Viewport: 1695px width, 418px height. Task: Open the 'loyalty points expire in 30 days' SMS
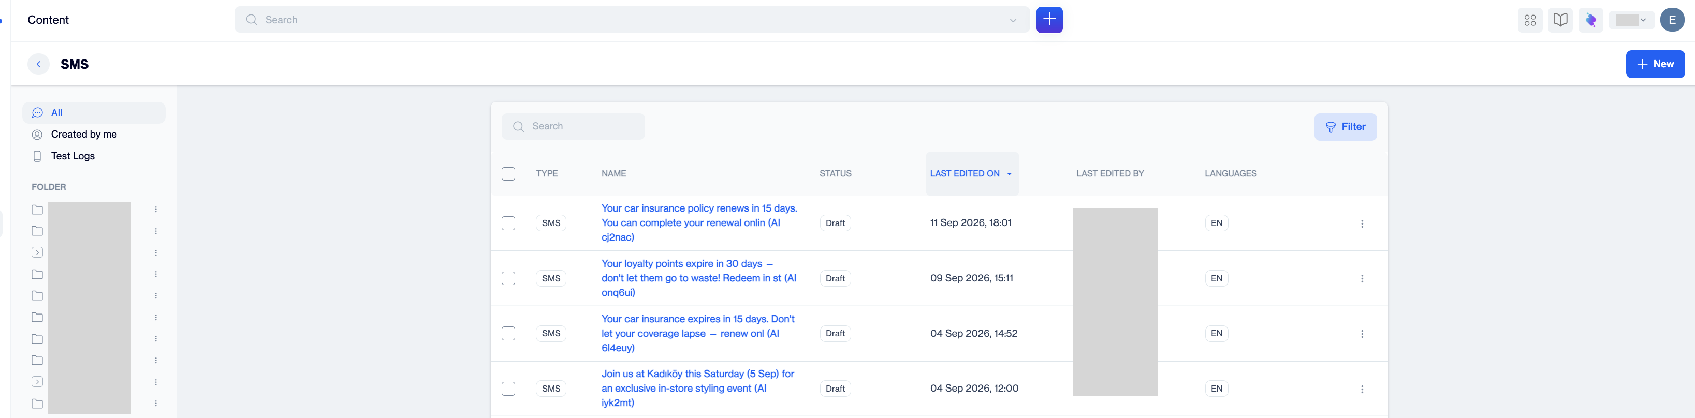pyautogui.click(x=699, y=278)
